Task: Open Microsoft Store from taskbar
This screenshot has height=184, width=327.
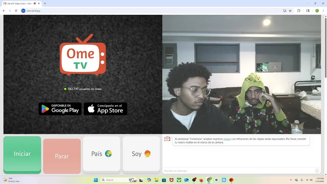Action: pos(164,180)
